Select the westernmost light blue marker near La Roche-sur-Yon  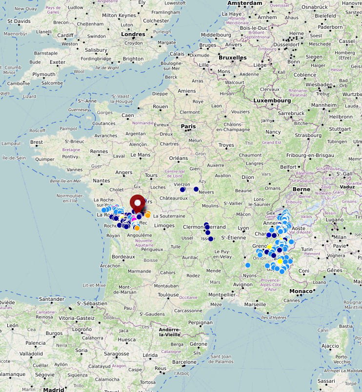(104, 210)
